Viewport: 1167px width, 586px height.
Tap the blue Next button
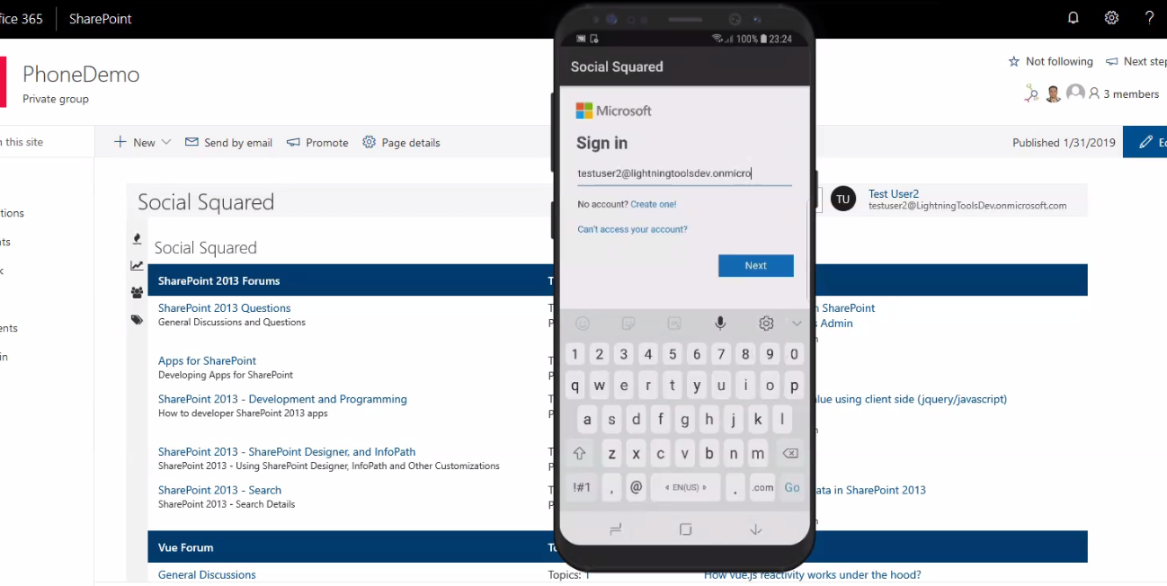[755, 265]
